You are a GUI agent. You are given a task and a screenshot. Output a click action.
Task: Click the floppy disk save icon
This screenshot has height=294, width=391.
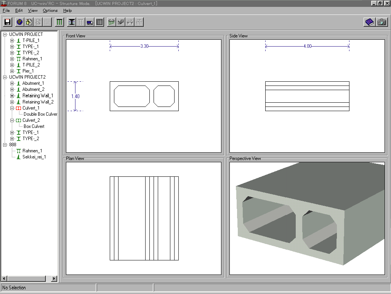tap(8, 22)
